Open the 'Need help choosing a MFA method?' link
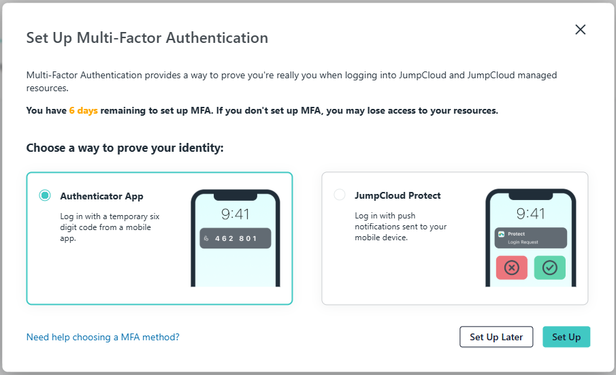Screen dimensions: 616x375 (103, 337)
